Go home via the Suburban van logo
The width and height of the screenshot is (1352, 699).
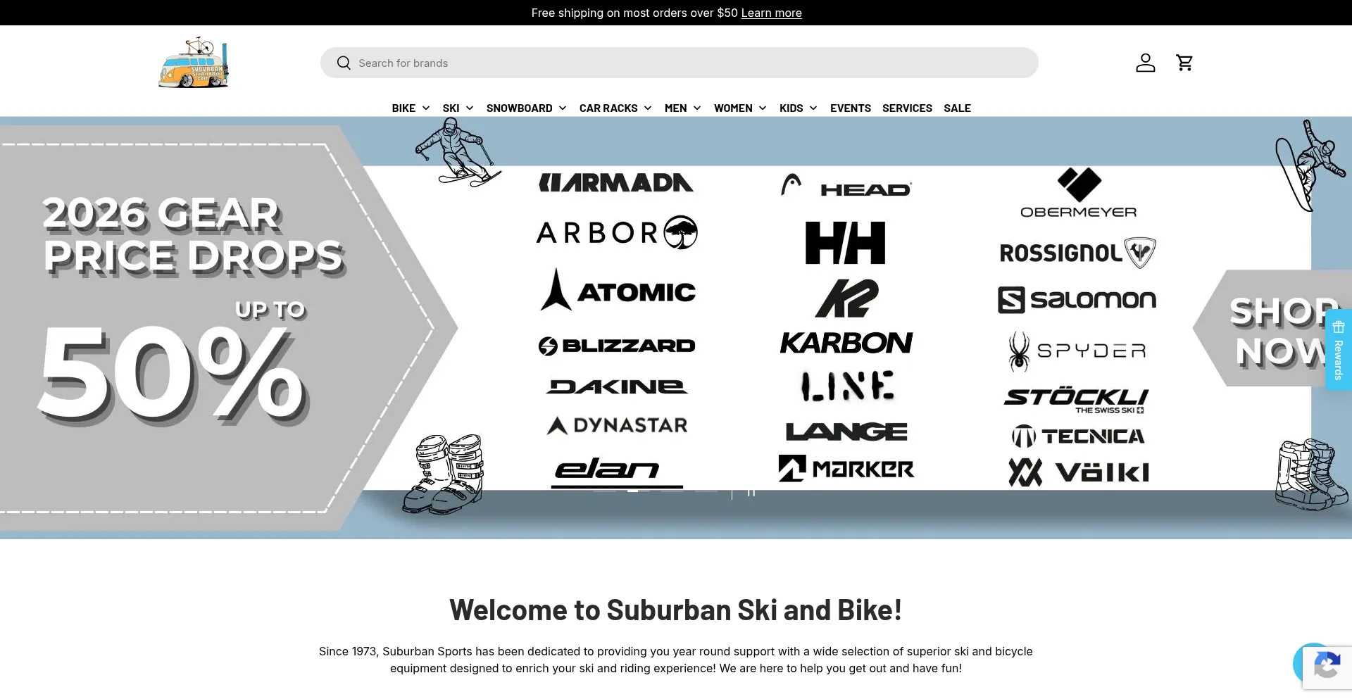point(194,63)
